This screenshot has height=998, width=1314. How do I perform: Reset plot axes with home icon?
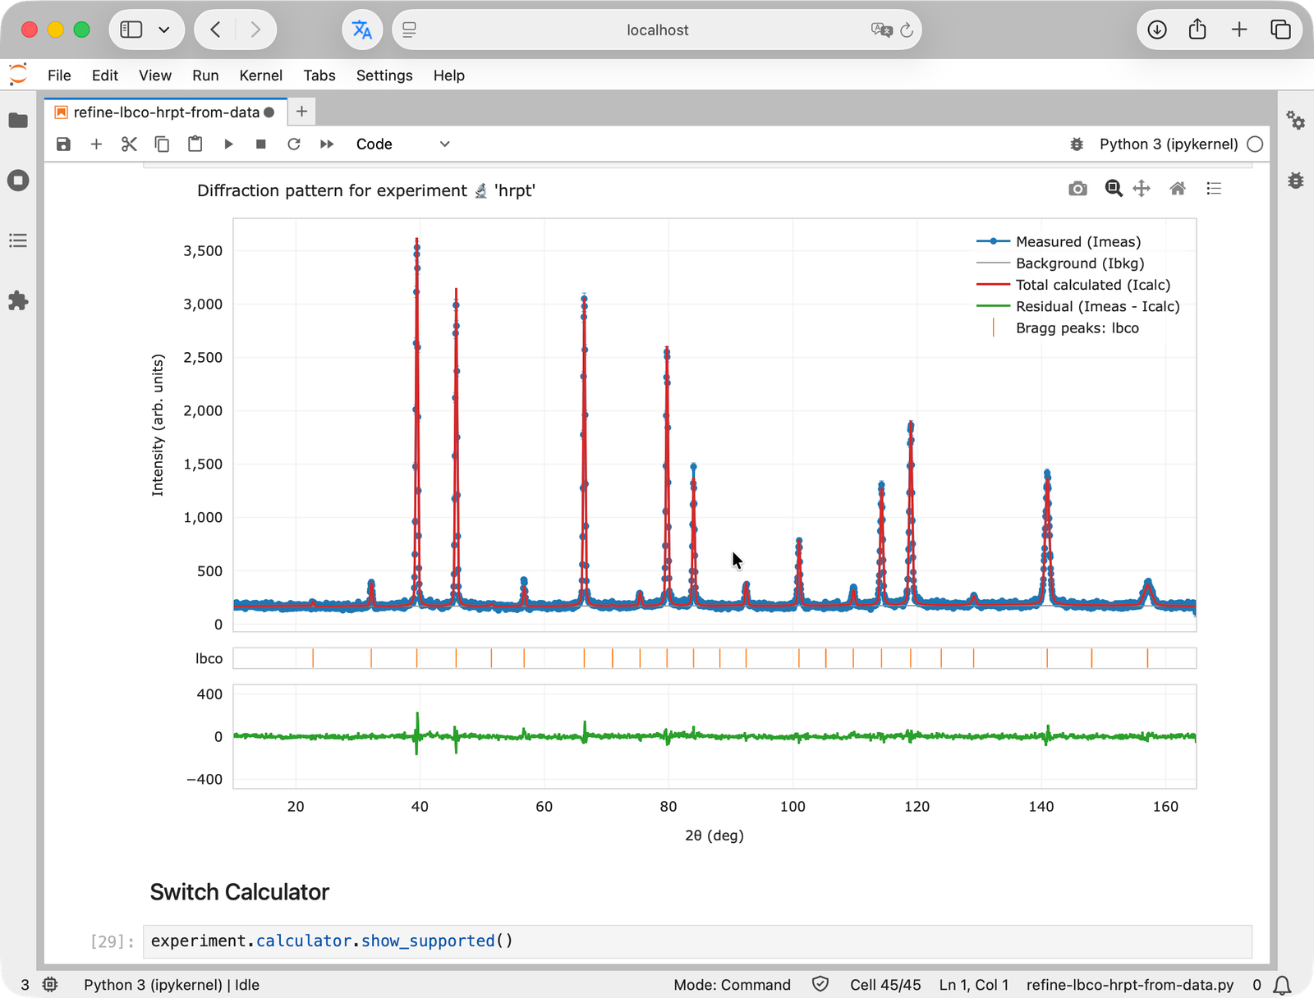tap(1178, 189)
